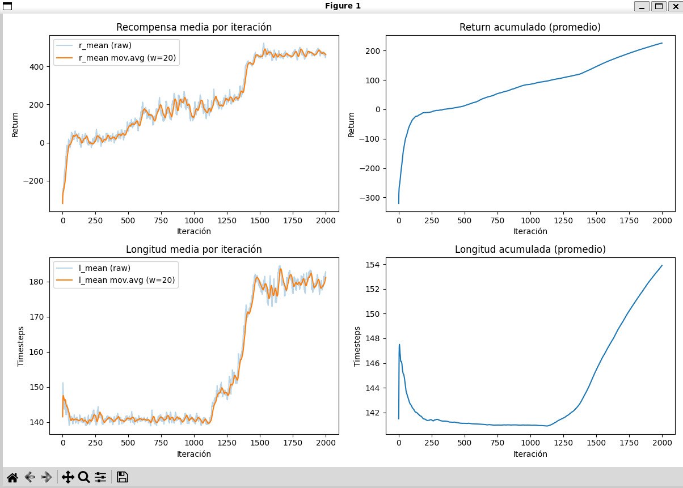This screenshot has width=683, height=488.
Task: Click the window menu icon in title bar
Action: (x=7, y=6)
